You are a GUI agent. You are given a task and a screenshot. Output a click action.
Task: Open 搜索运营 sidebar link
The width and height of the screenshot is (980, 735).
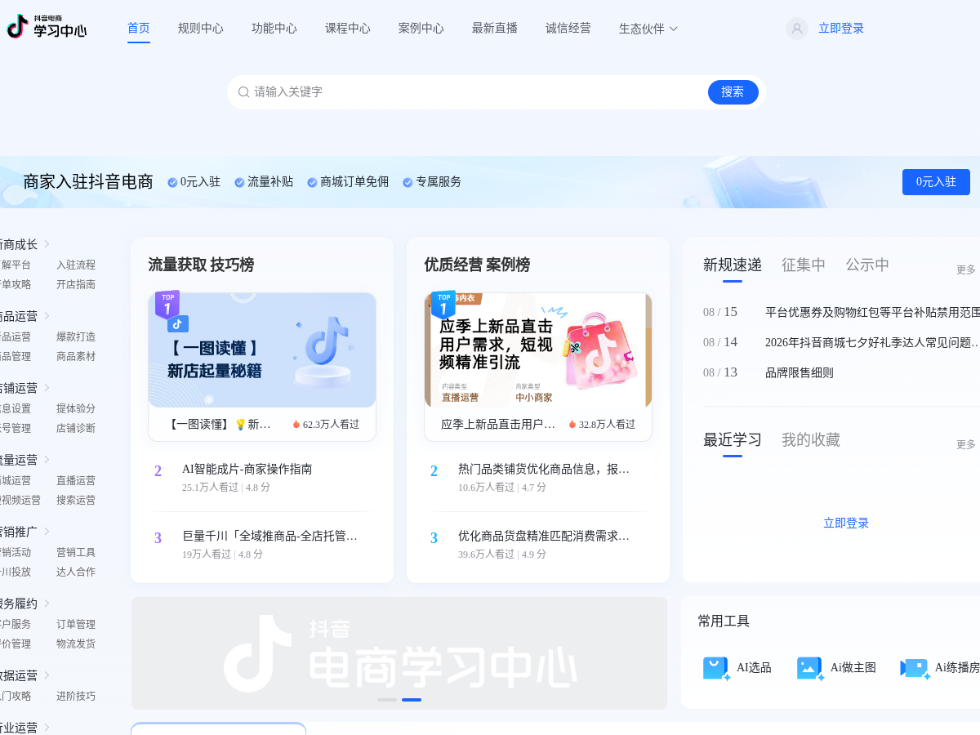(76, 501)
